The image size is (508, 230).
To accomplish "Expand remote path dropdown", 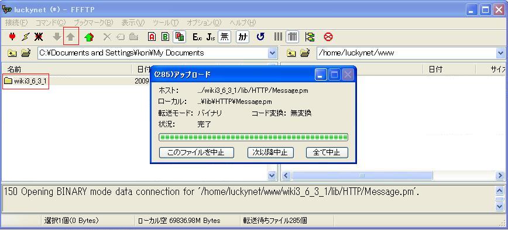I will pyautogui.click(x=501, y=53).
